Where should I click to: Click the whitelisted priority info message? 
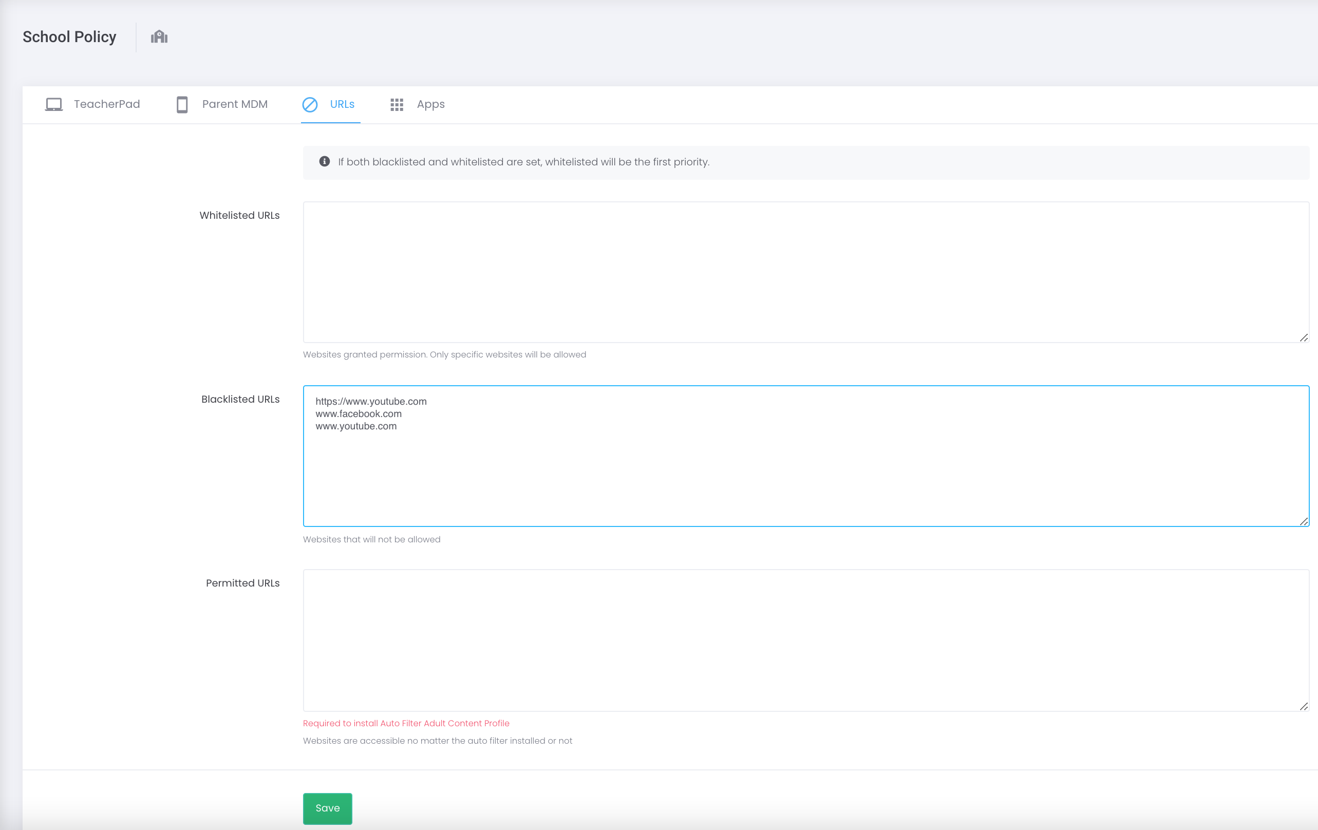click(x=524, y=162)
